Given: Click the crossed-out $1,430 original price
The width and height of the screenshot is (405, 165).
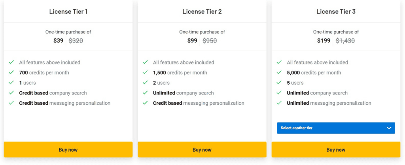Looking at the screenshot, I should click(x=345, y=41).
